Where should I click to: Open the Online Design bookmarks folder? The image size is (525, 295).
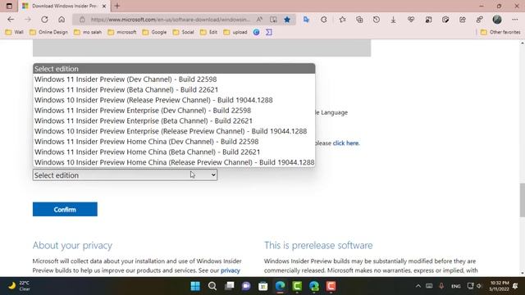click(48, 32)
